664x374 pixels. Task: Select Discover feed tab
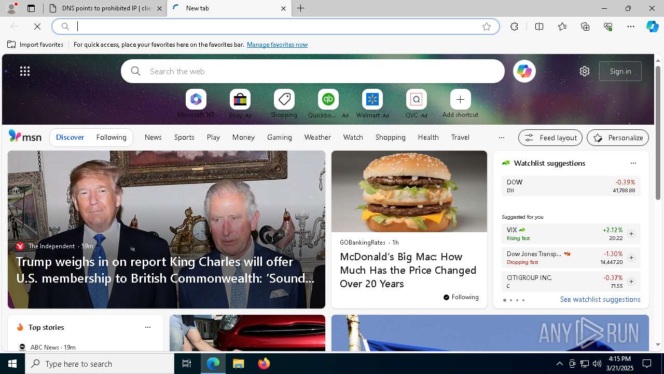point(70,137)
